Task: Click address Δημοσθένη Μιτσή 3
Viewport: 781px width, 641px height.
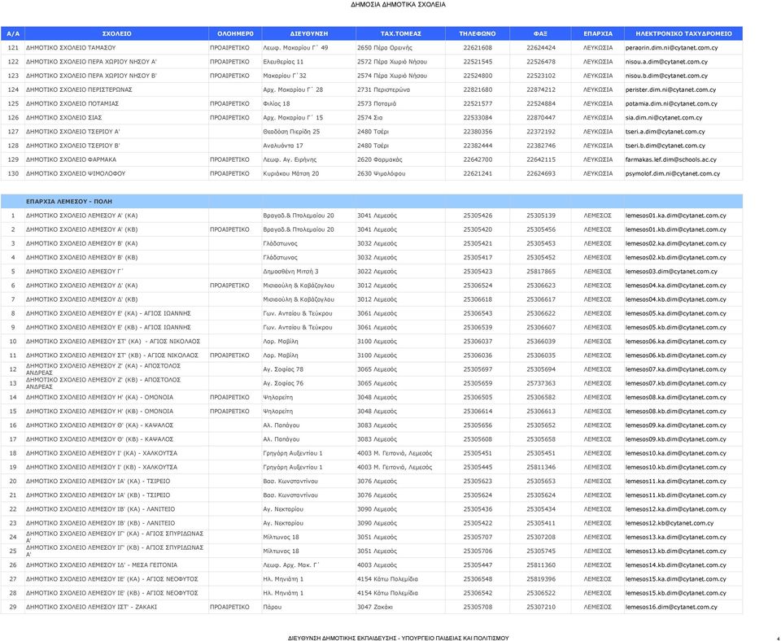Action: 290,272
